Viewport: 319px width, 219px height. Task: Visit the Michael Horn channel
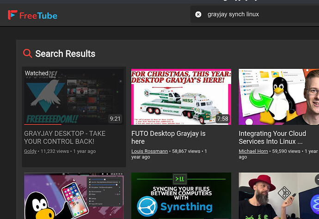click(x=253, y=151)
